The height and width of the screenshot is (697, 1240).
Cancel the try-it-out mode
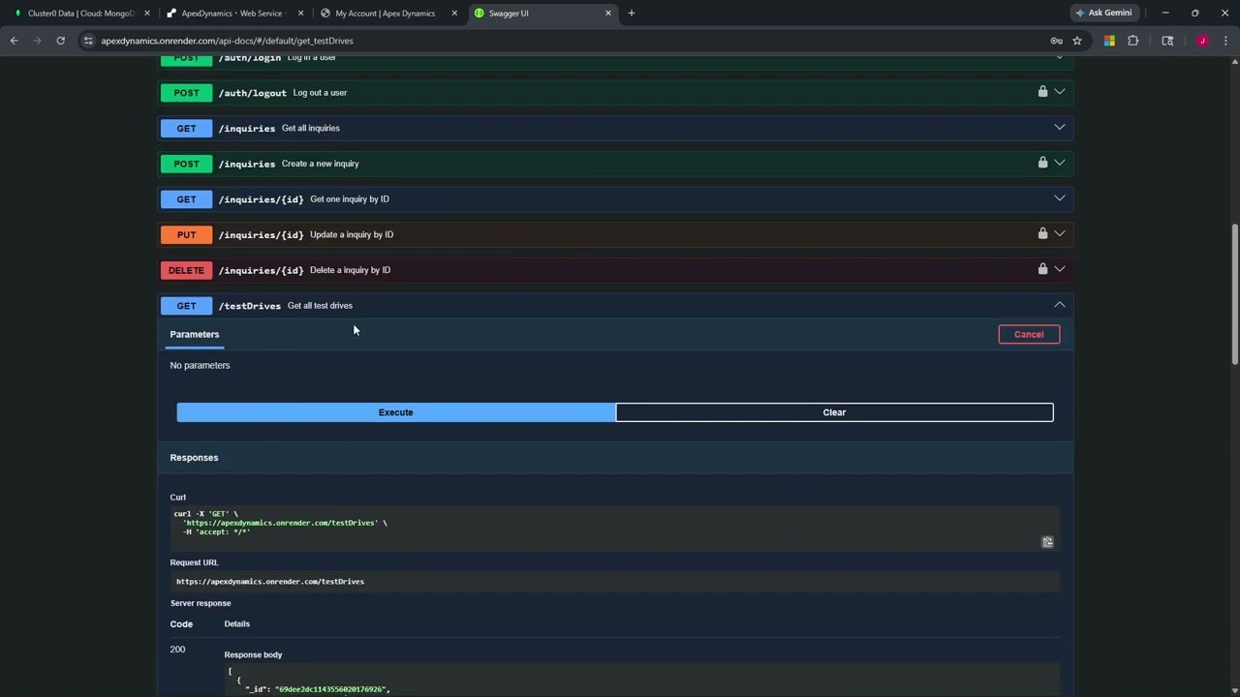[x=1029, y=334]
